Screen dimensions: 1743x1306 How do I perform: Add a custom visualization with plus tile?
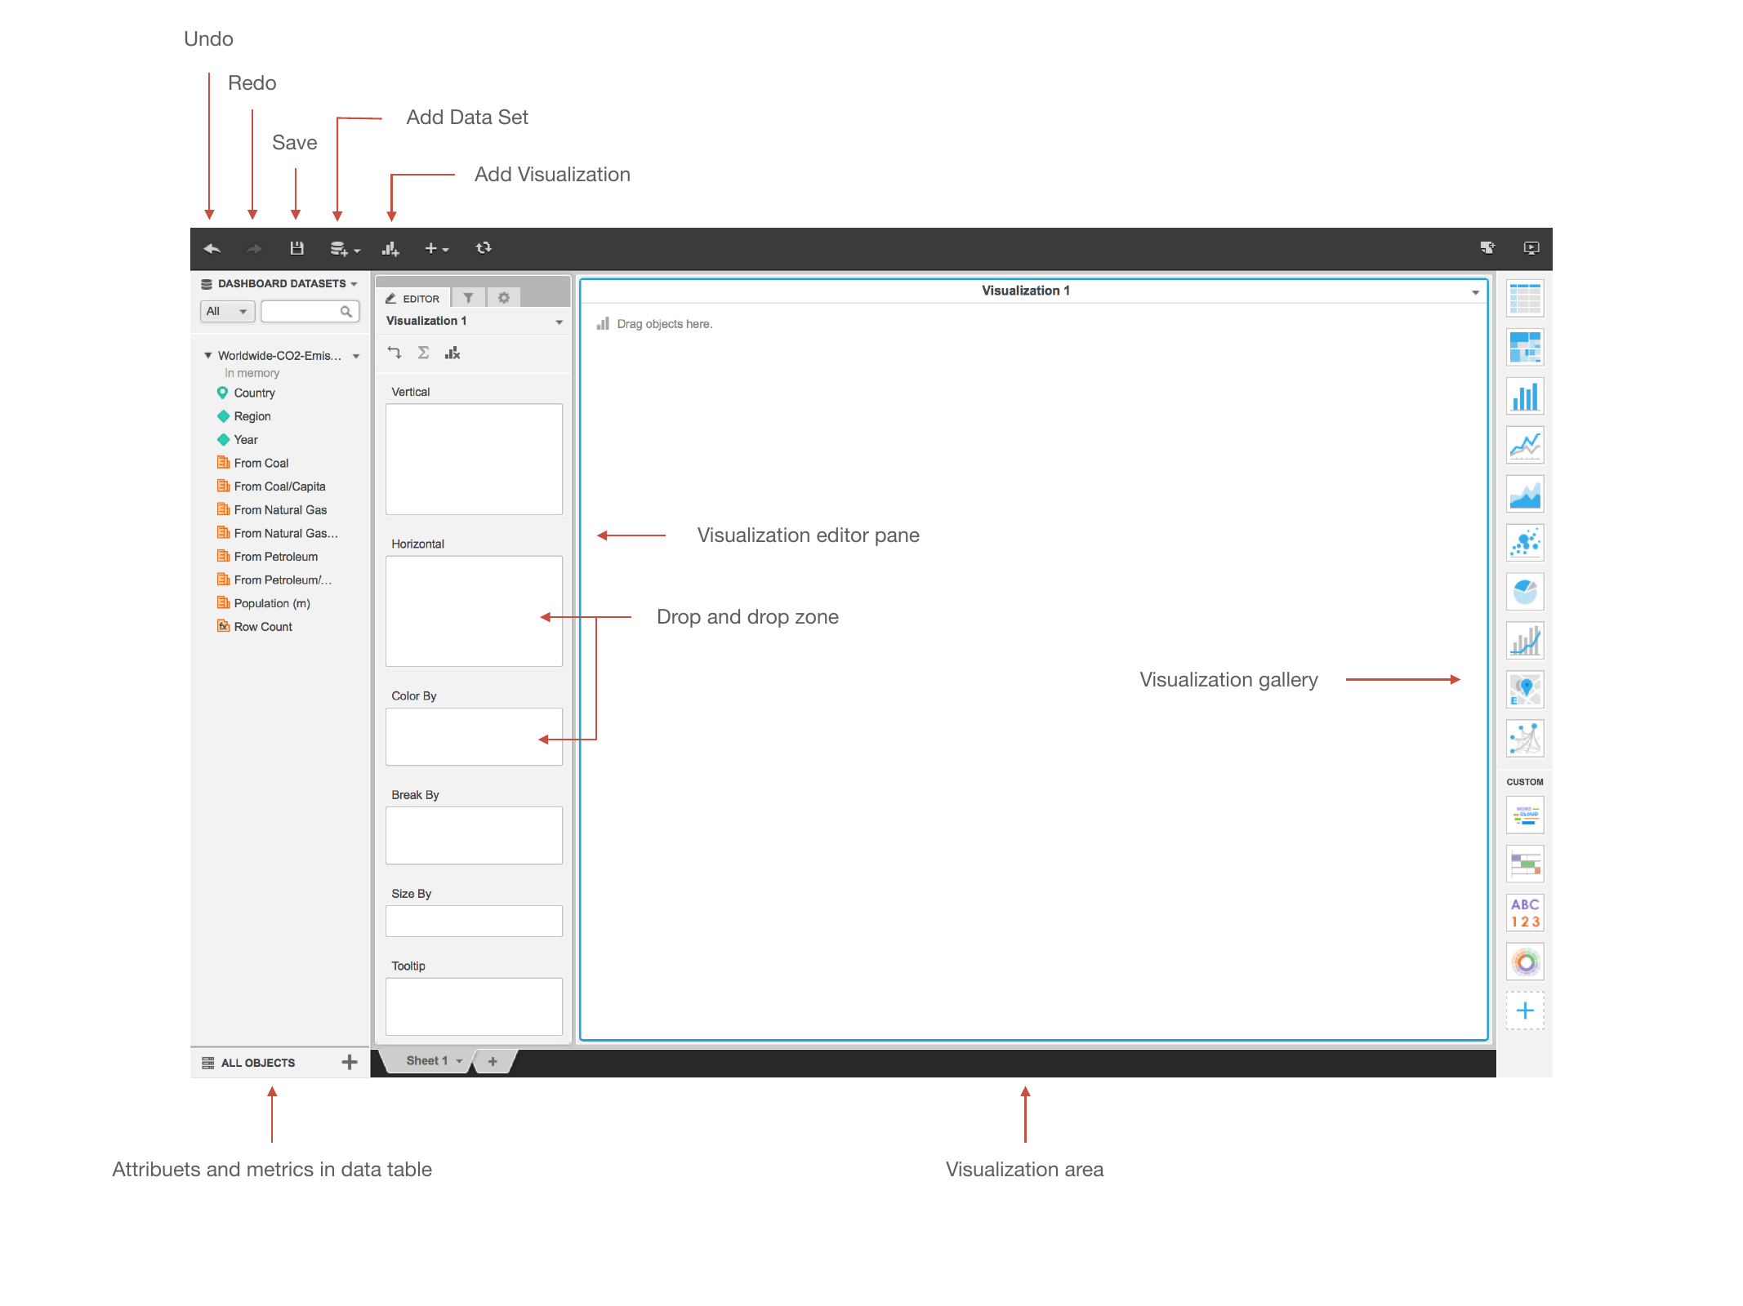tap(1525, 1011)
